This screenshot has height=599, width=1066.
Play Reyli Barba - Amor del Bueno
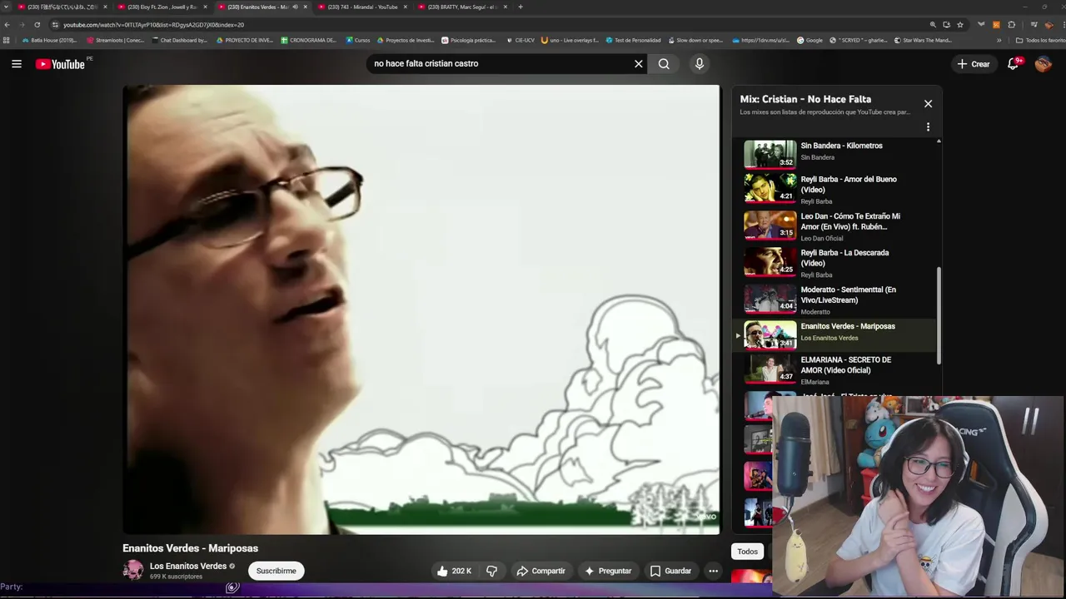pos(835,190)
